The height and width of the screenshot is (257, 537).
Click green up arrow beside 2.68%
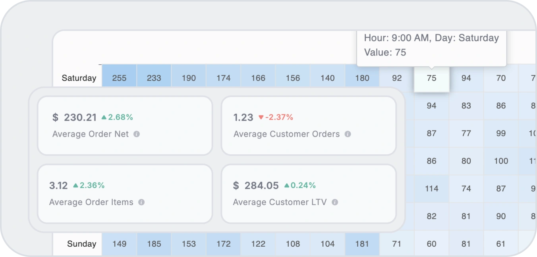click(104, 117)
